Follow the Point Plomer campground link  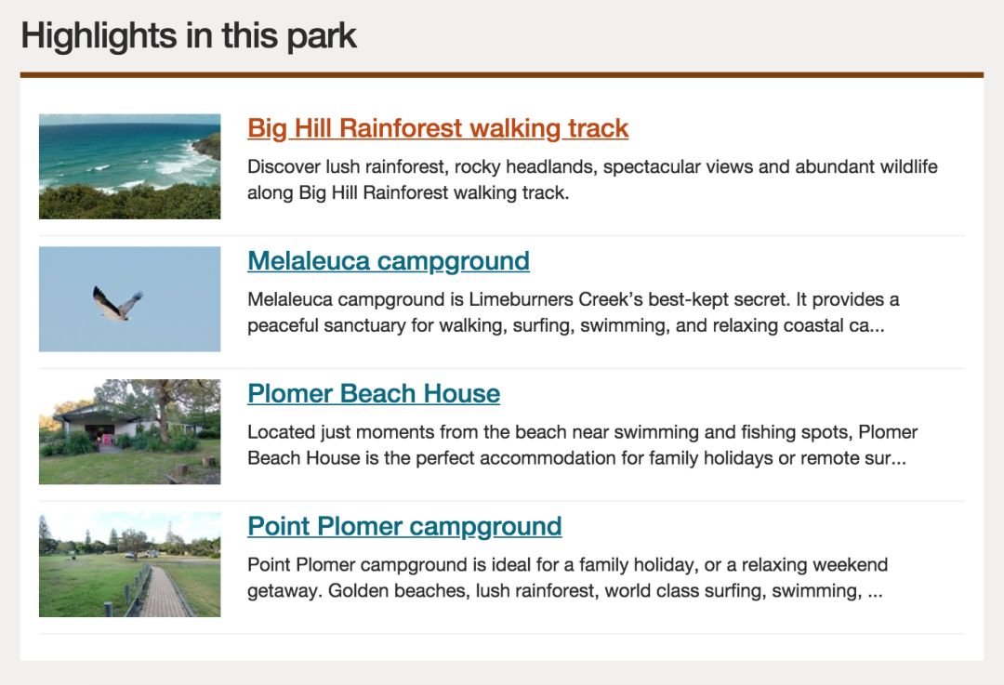[404, 526]
